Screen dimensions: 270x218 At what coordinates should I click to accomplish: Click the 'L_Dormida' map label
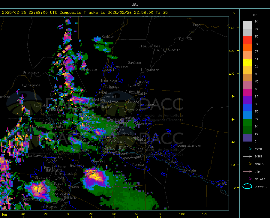coord(187,170)
